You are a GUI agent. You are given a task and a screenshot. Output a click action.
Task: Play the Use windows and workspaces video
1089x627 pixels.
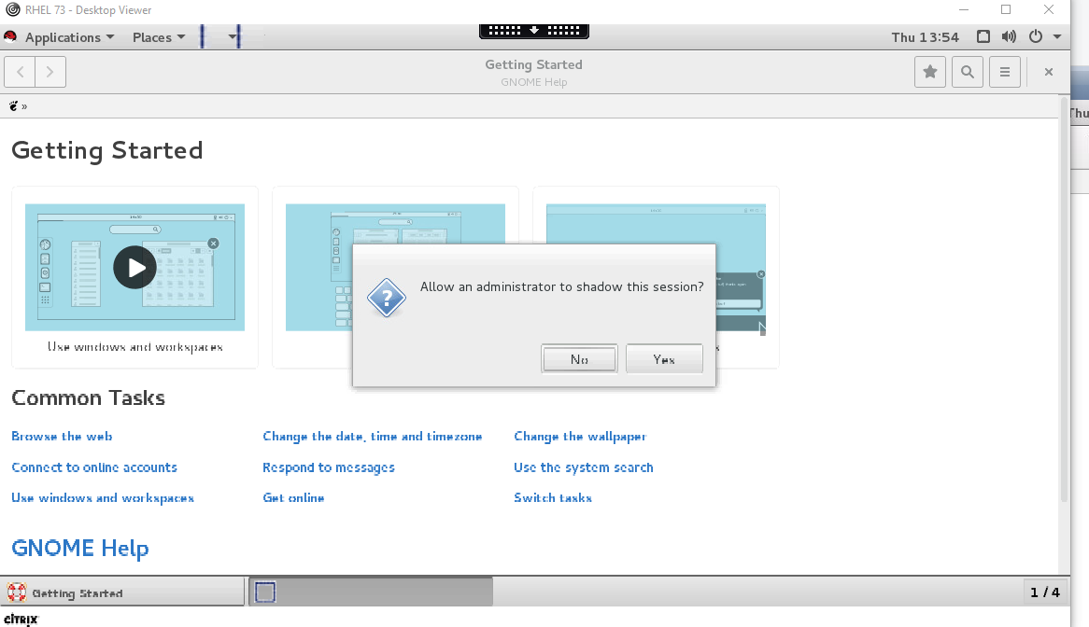point(134,267)
